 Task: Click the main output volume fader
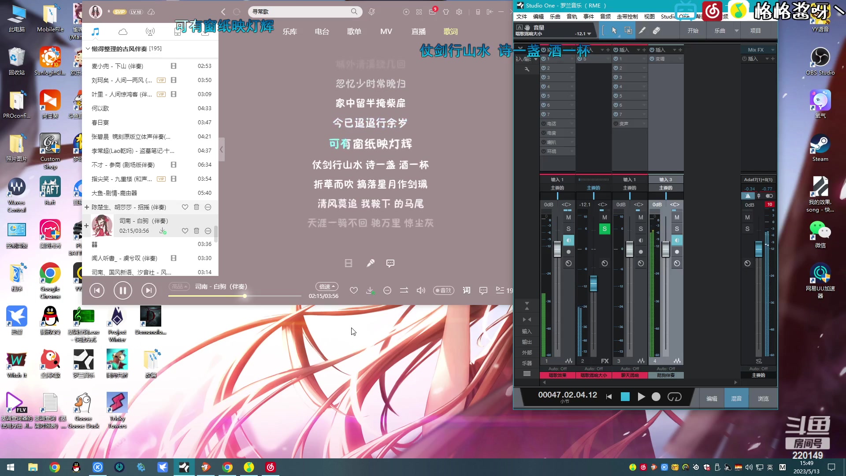pyautogui.click(x=758, y=249)
